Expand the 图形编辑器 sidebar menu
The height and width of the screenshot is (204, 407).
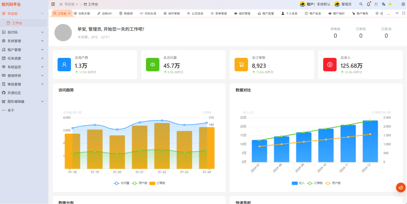pyautogui.click(x=24, y=101)
